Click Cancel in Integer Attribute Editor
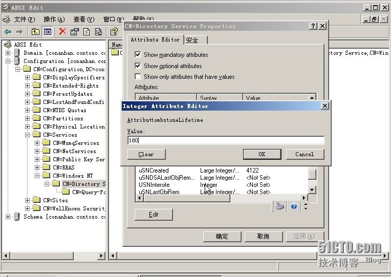The image size is (391, 277). 305,154
